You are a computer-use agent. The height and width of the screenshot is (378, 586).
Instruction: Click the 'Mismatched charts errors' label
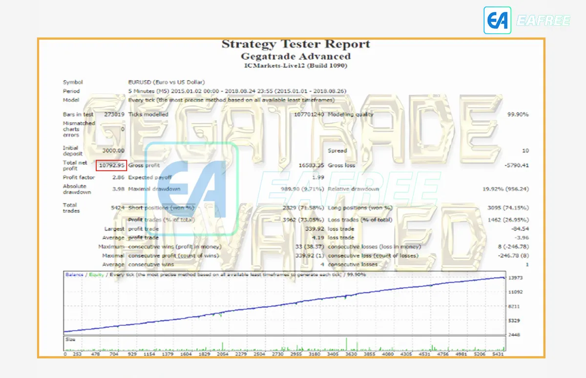[79, 129]
